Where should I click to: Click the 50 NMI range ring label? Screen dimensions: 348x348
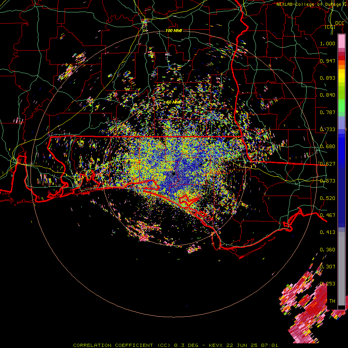pos(174,102)
